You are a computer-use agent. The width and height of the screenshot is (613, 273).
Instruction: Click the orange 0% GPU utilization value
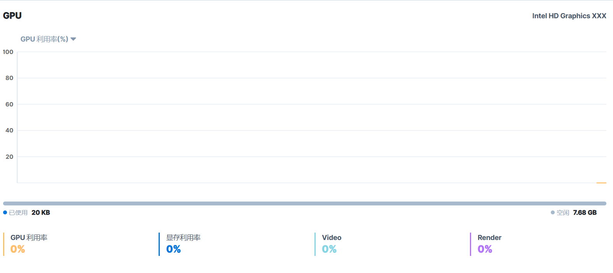(18, 249)
